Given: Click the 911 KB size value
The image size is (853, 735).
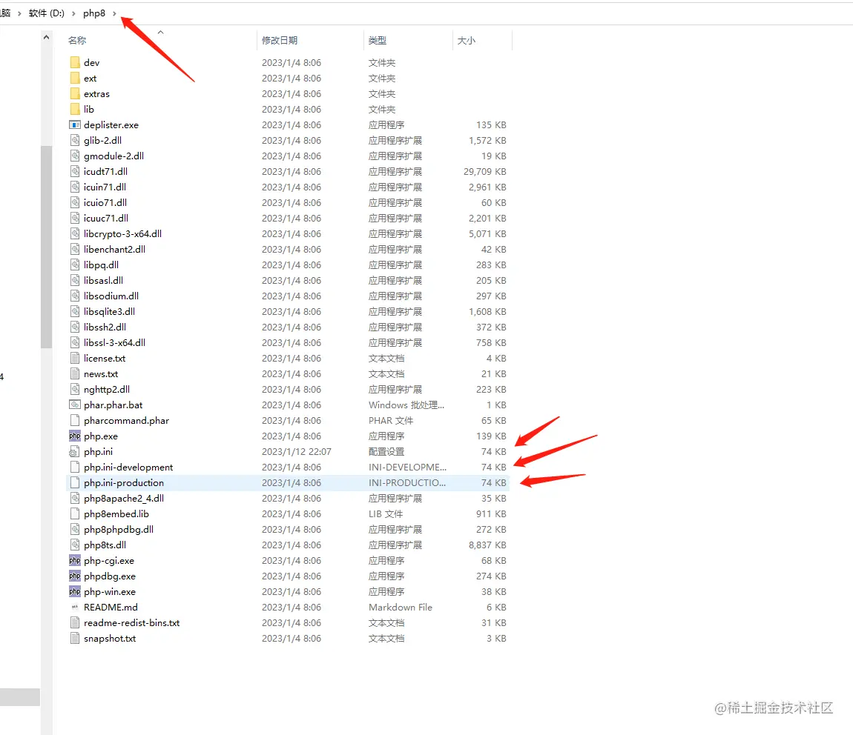Looking at the screenshot, I should pyautogui.click(x=491, y=514).
